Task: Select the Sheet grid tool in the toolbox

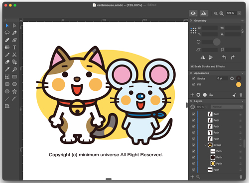Action: point(7,77)
